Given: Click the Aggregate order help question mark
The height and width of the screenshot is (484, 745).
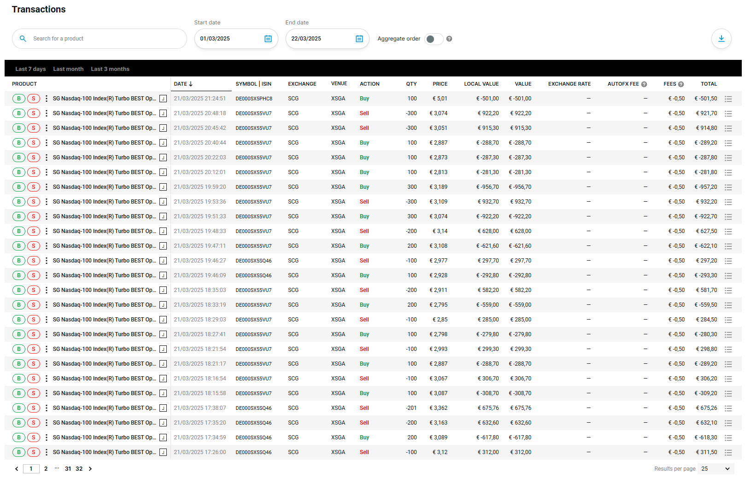Looking at the screenshot, I should point(449,39).
